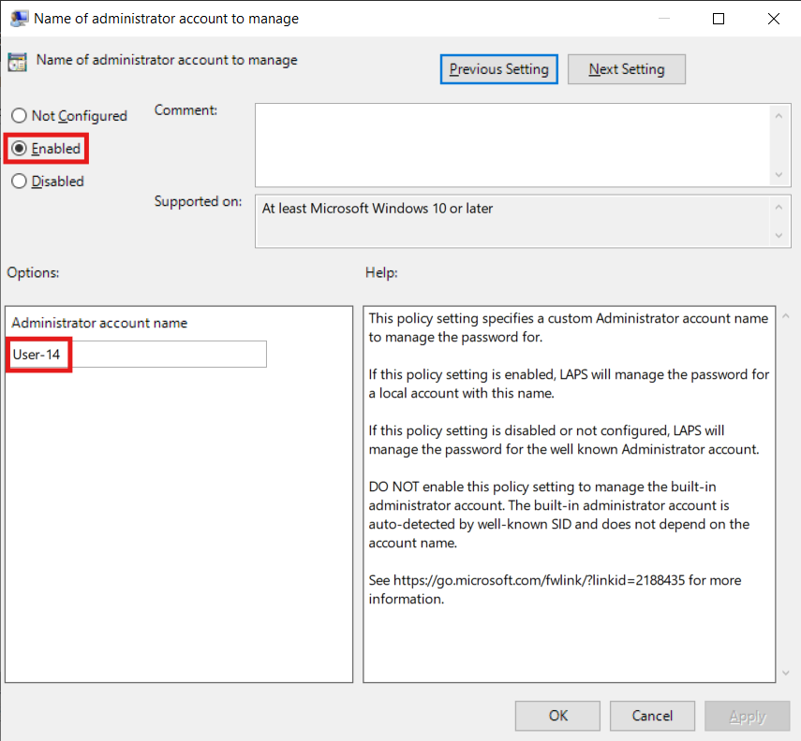Confirm the settings with OK
Image resolution: width=801 pixels, height=741 pixels.
point(558,716)
